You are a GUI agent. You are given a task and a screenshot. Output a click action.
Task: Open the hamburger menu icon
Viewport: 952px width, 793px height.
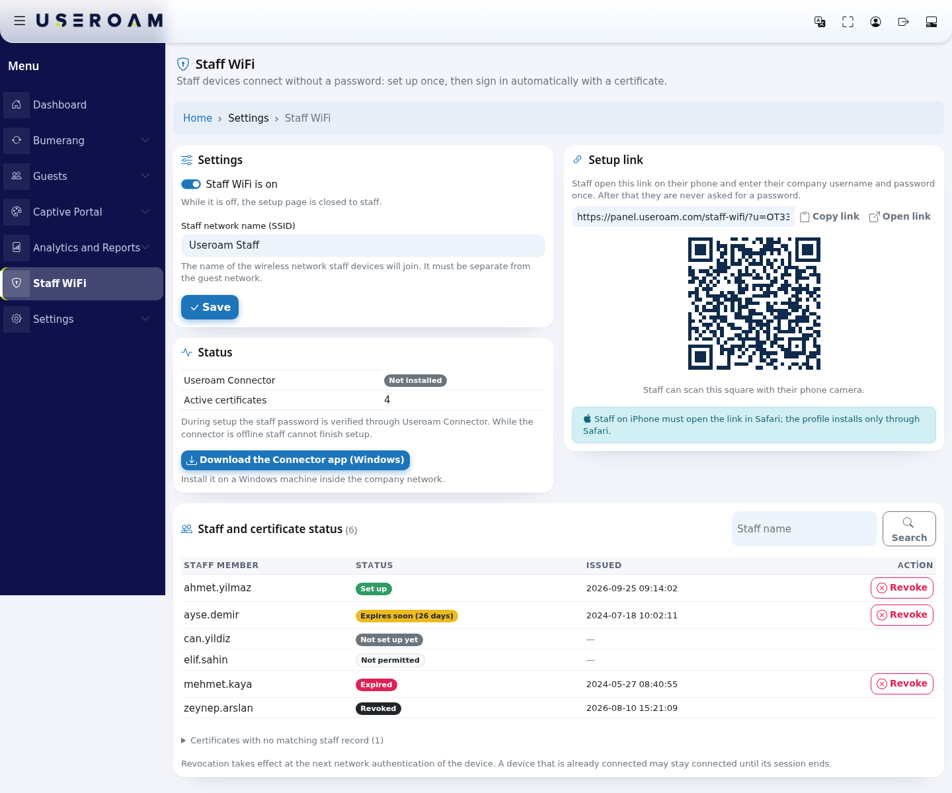(20, 21)
